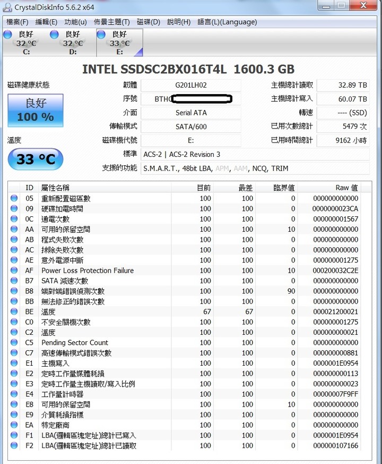Close the CrystalDiskInfo window
The width and height of the screenshot is (382, 464).
point(363,5)
